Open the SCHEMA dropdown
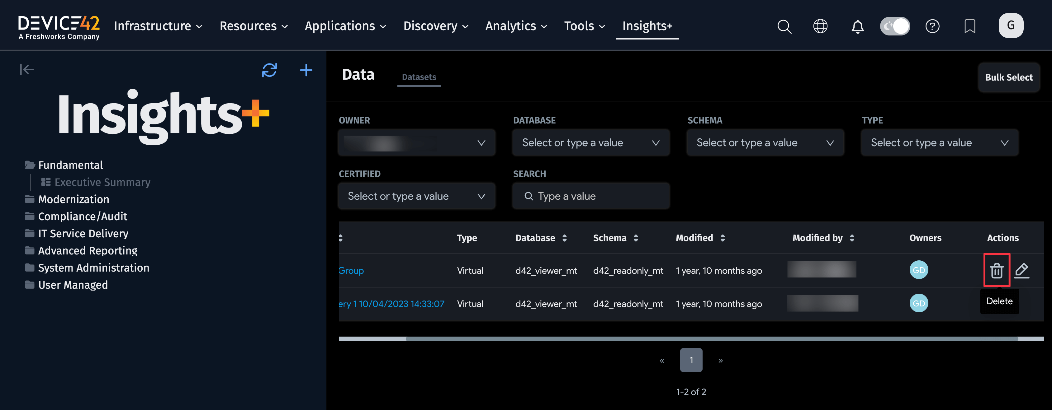The width and height of the screenshot is (1052, 410). pos(765,142)
